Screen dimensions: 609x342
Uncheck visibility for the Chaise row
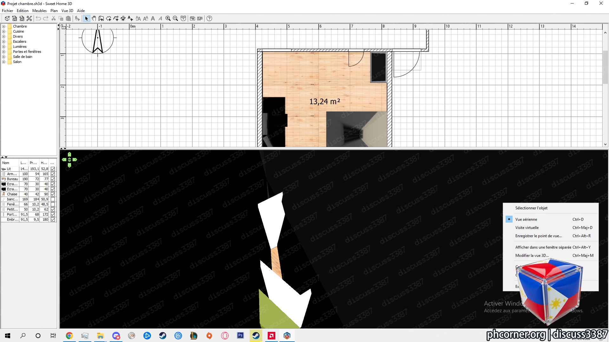click(53, 194)
